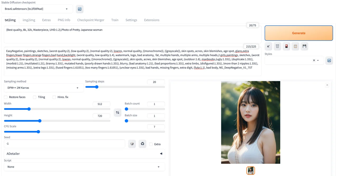Open the Script dropdown showing None

pos(84,167)
